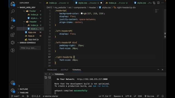Collapse the TERMINAL group chevron
The width and height of the screenshot is (175, 98).
(53, 74)
